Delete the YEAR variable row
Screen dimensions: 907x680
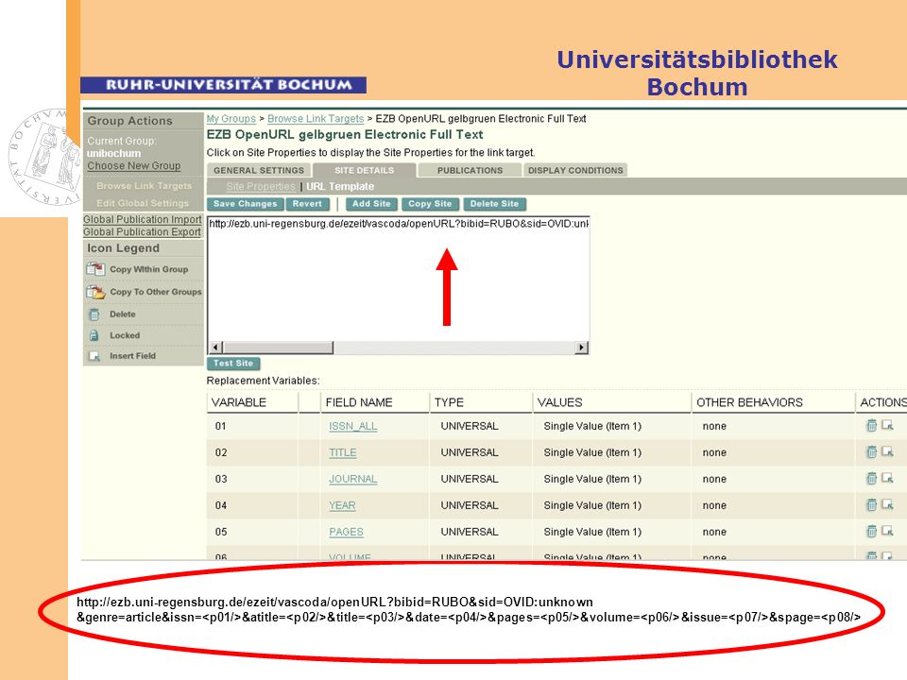point(871,505)
